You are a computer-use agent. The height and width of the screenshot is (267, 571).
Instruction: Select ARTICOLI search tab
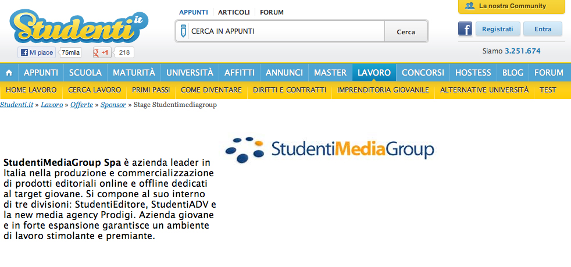coord(234,12)
